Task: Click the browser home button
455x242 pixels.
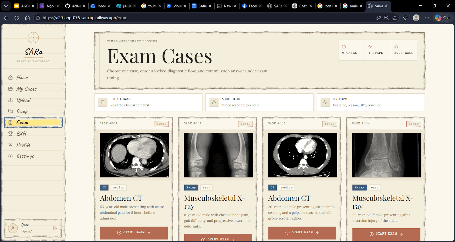Action: click(x=27, y=18)
